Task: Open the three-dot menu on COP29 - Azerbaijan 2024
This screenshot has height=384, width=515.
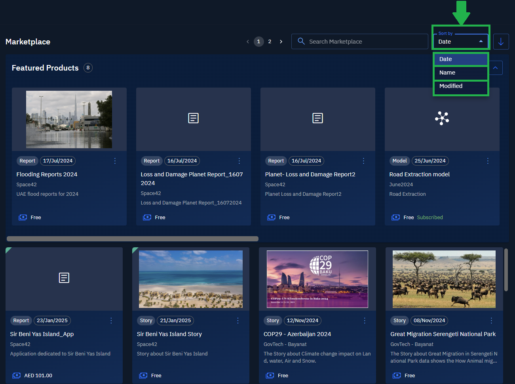Action: pos(365,321)
